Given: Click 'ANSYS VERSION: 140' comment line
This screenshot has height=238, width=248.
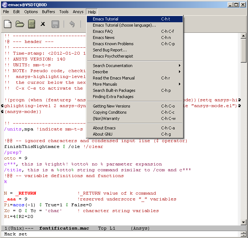Looking at the screenshot, I should pos(35,59).
